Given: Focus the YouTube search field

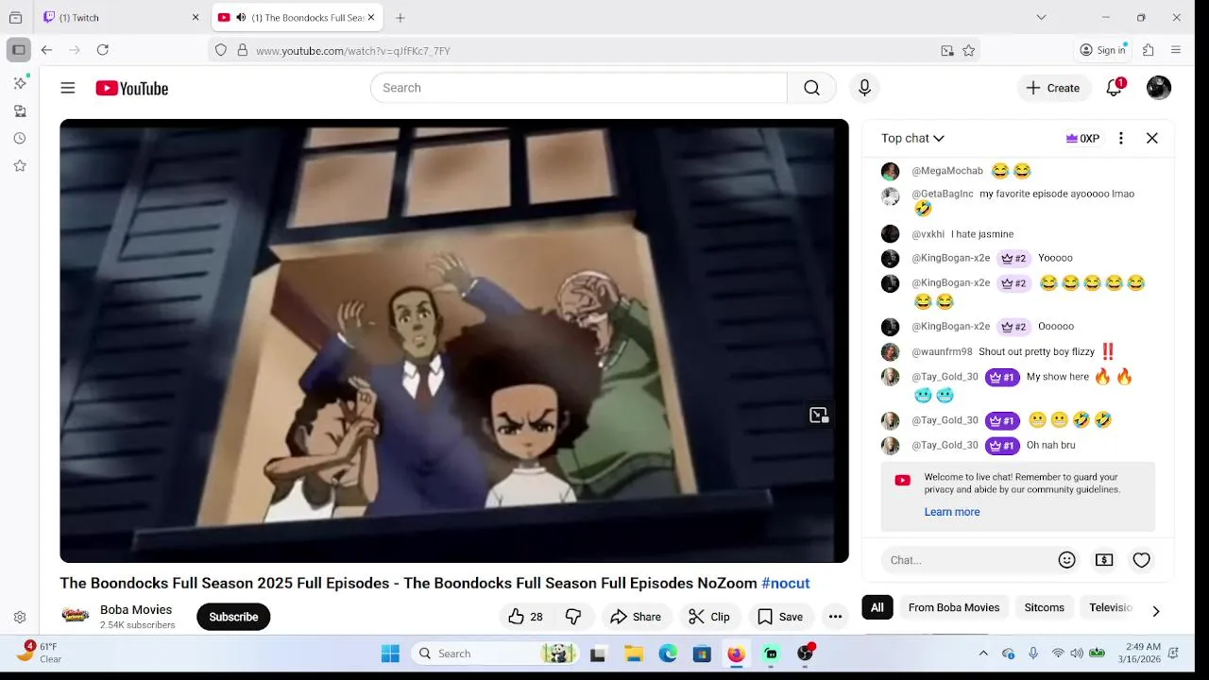Looking at the screenshot, I should pyautogui.click(x=579, y=88).
